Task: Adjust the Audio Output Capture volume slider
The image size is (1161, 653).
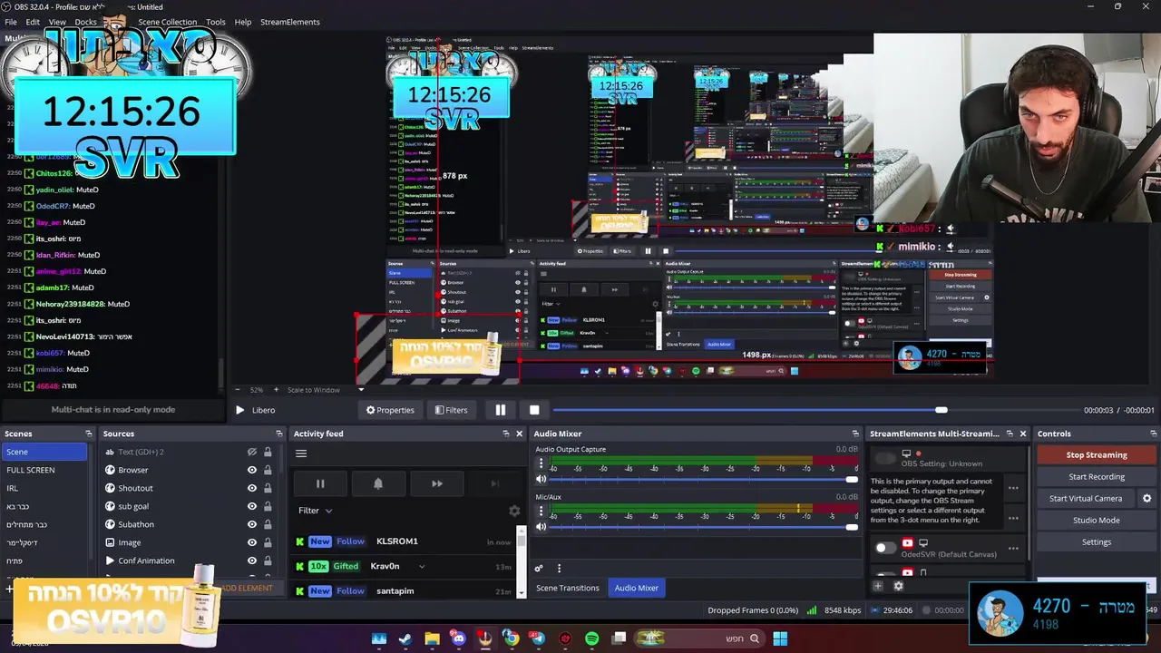Action: coord(705,479)
